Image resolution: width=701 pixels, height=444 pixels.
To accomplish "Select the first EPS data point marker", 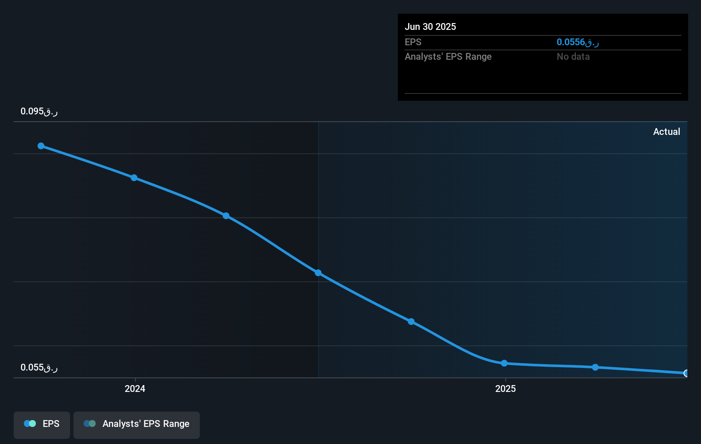I will click(41, 146).
